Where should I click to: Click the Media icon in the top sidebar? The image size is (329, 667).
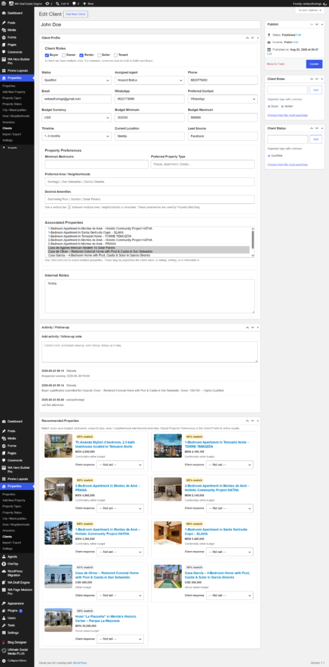(x=4, y=30)
